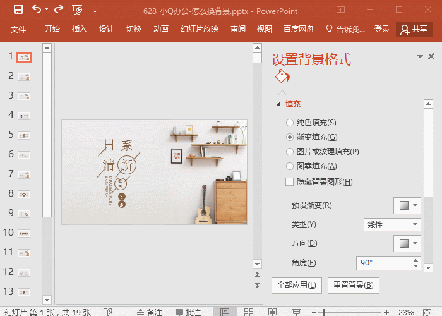Open the 方向 gradient direction dropdown
The height and width of the screenshot is (316, 442).
click(407, 243)
